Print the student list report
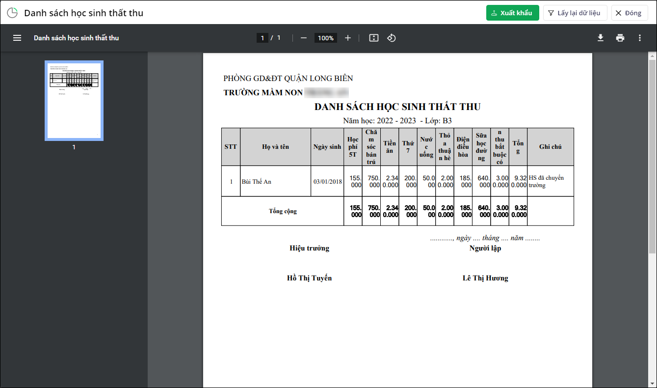The image size is (657, 388). (620, 38)
